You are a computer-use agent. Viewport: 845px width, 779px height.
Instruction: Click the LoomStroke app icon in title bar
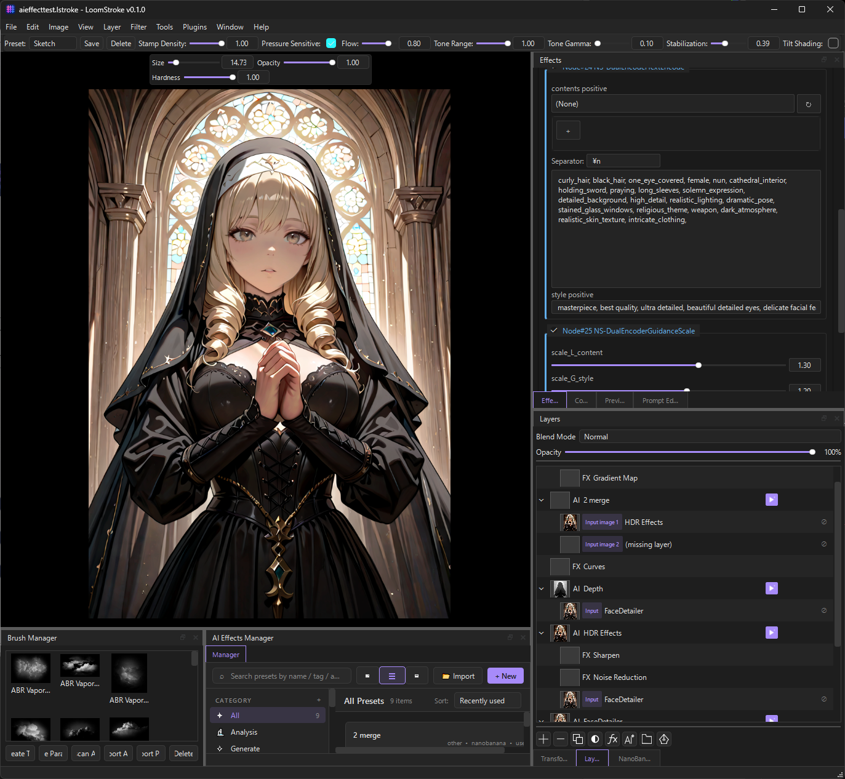[x=10, y=9]
